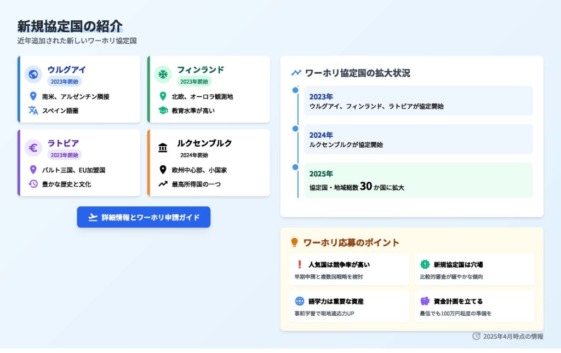The height and width of the screenshot is (353, 561).
Task: Click the heading 新規協定国の紹介
Action: pos(70,26)
